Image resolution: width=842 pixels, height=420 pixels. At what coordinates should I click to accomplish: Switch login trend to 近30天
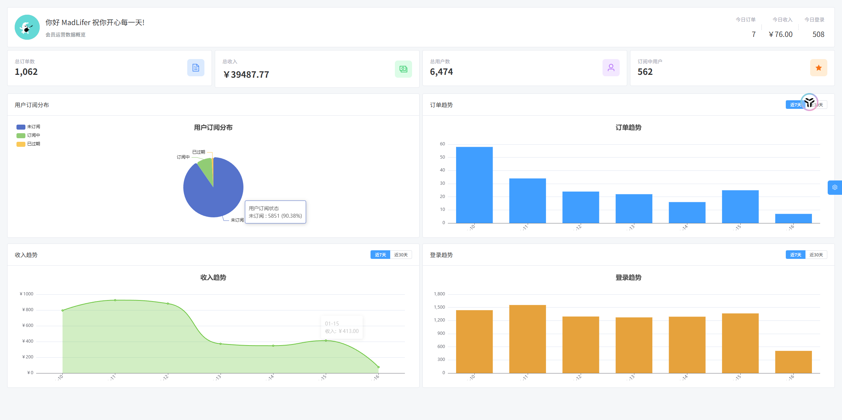point(816,255)
